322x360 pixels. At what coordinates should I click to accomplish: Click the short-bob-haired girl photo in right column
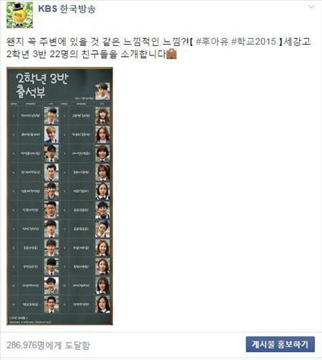[102, 153]
